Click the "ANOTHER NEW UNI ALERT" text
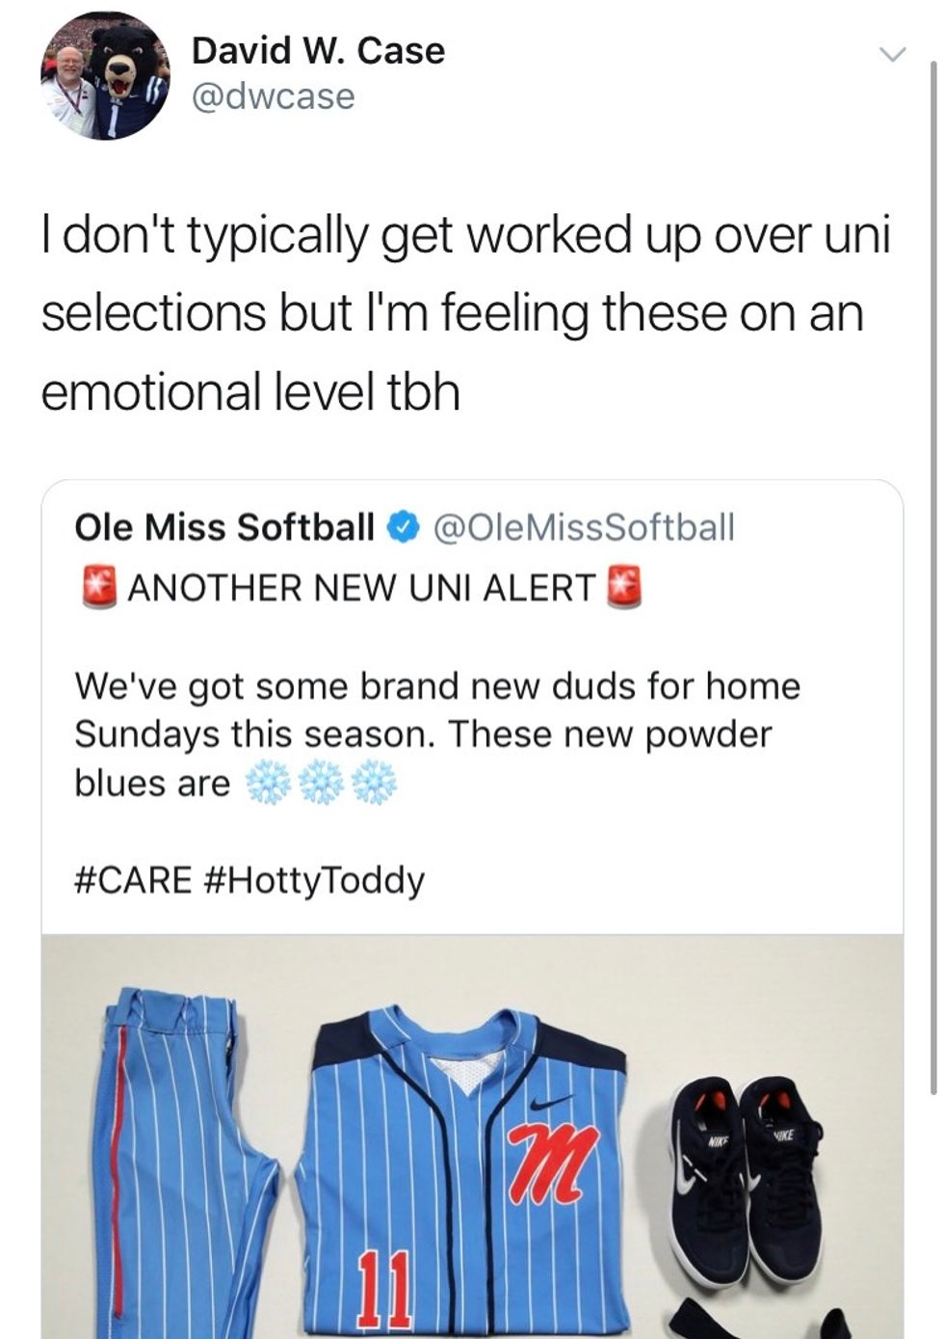Screen dimensions: 944x1339 [x=361, y=587]
